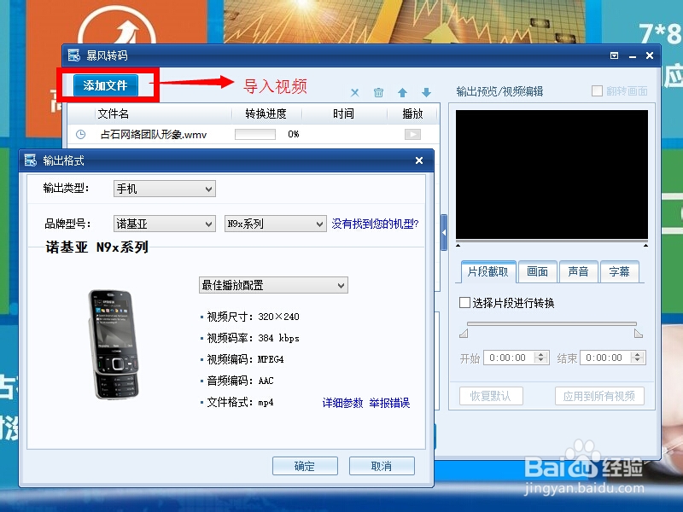
Task: Click 应用到所有视频 button
Action: [599, 396]
